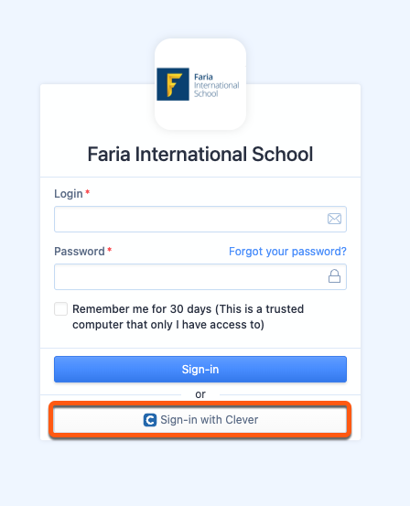The image size is (410, 506).
Task: Click the 'or' divider text
Action: (x=200, y=394)
